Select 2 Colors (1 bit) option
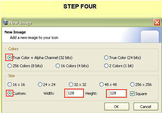This screenshot has width=162, height=114. 106,66
